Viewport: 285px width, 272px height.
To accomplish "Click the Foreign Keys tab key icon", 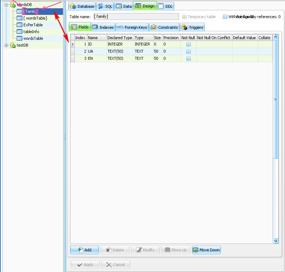I will 120,27.
